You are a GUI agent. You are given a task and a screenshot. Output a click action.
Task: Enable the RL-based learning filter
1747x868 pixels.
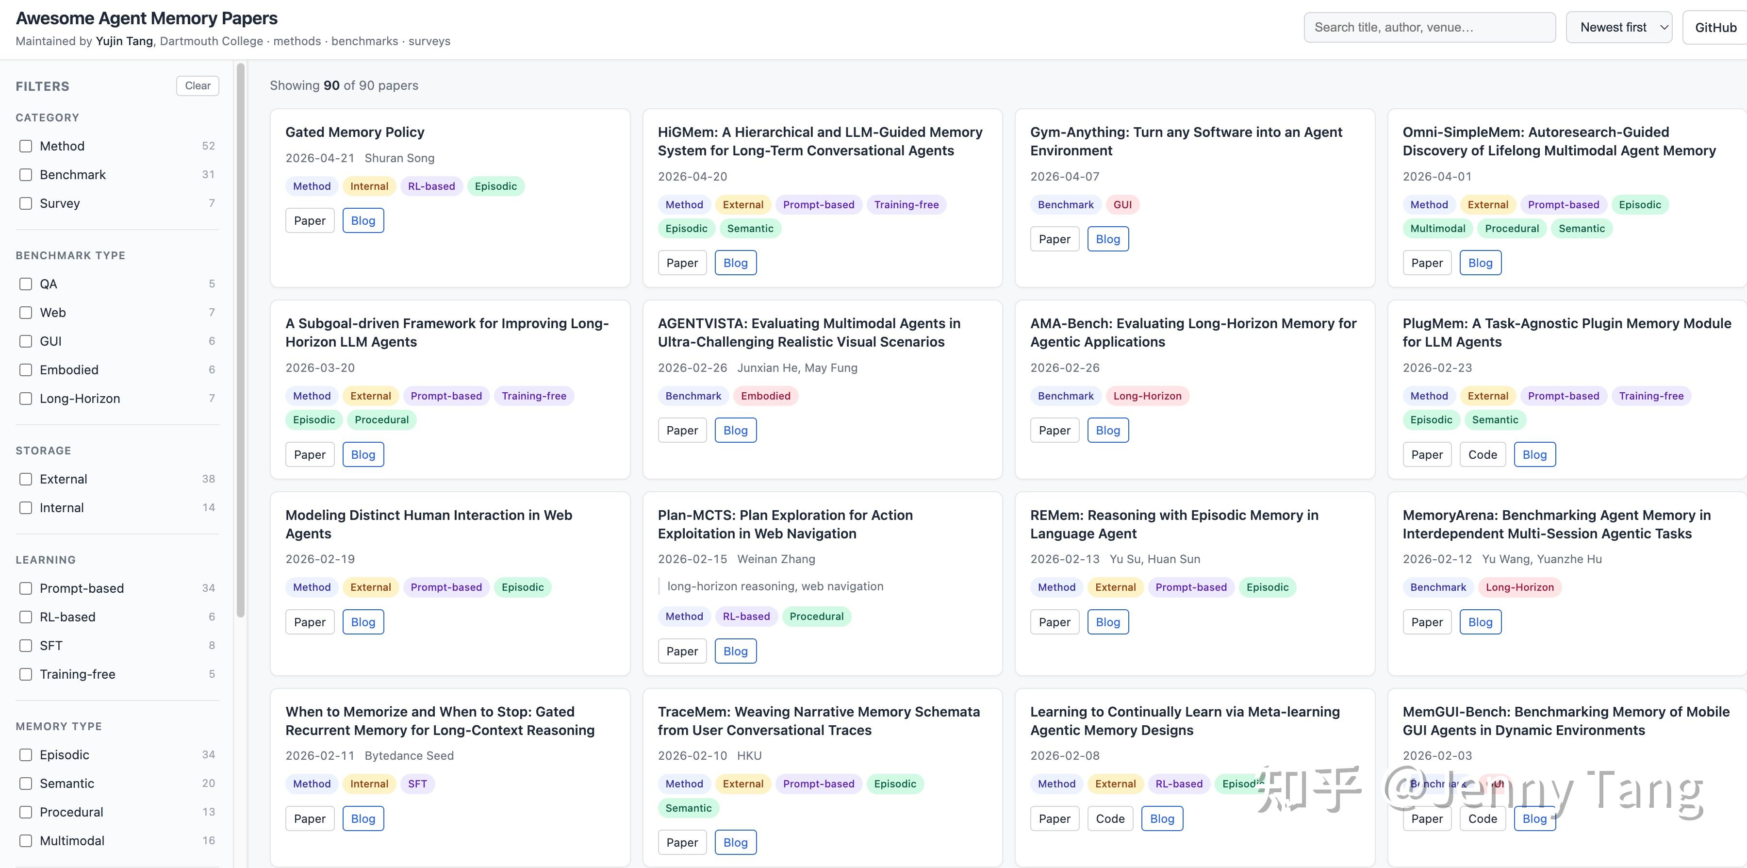coord(26,617)
